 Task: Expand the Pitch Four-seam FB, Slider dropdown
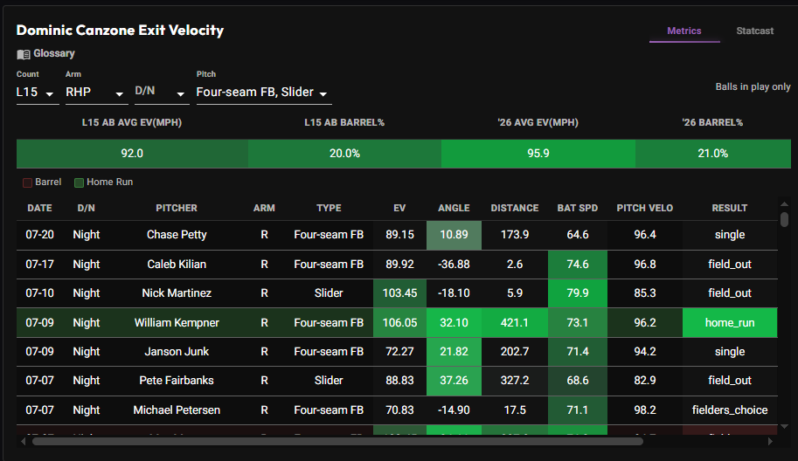(264, 93)
